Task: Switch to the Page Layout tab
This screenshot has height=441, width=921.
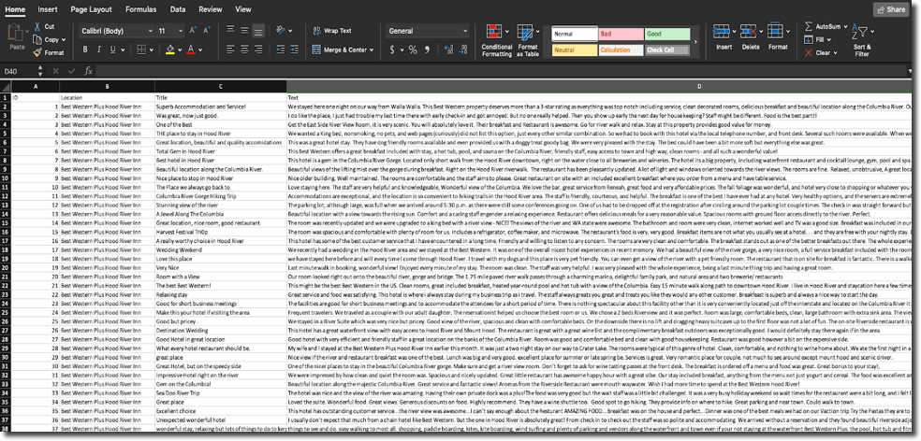Action: pyautogui.click(x=91, y=9)
